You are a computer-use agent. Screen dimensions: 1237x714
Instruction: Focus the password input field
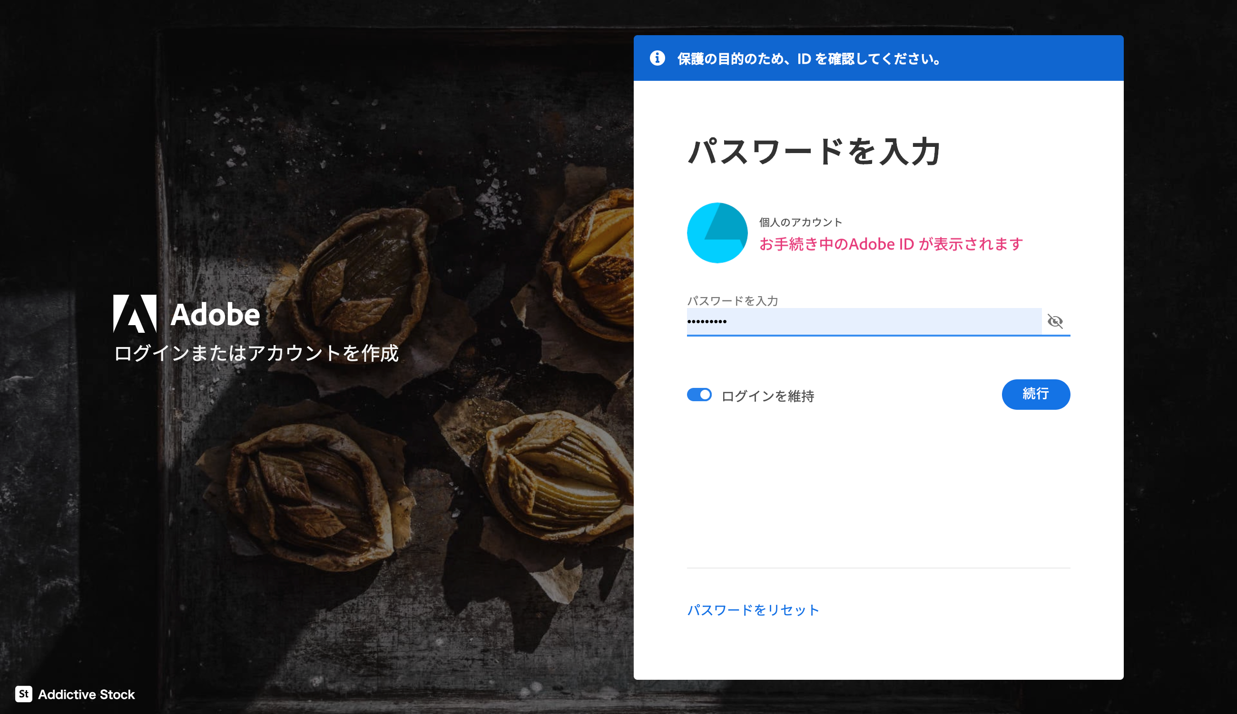coord(864,322)
